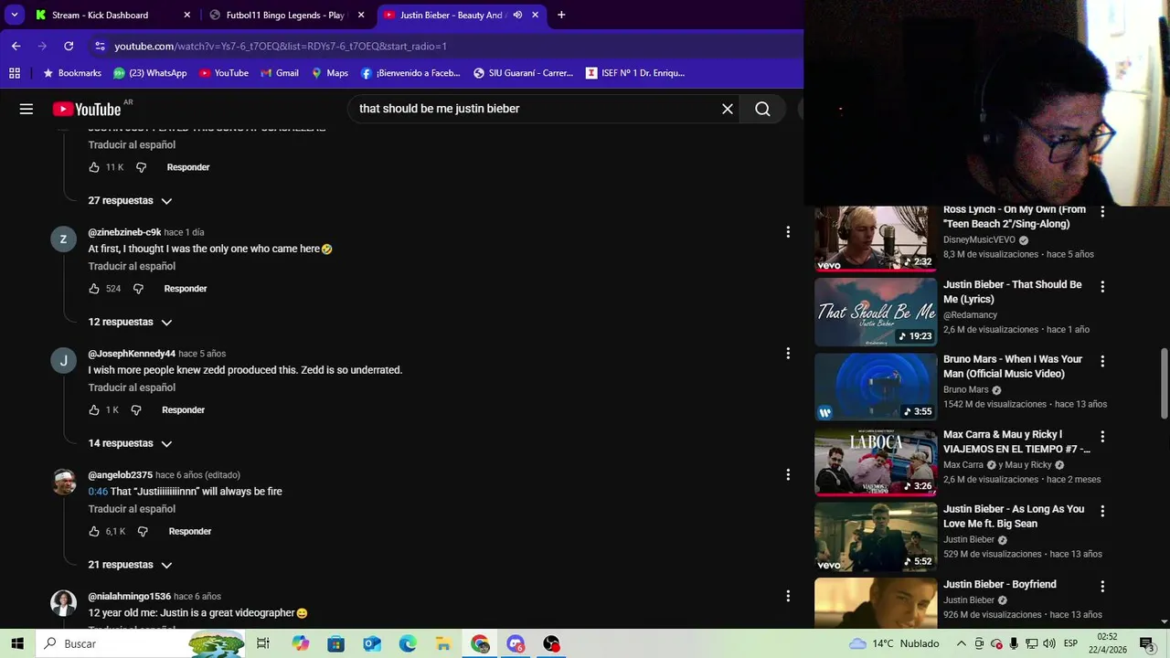
Task: Open a new Chrome tab
Action: tap(561, 15)
